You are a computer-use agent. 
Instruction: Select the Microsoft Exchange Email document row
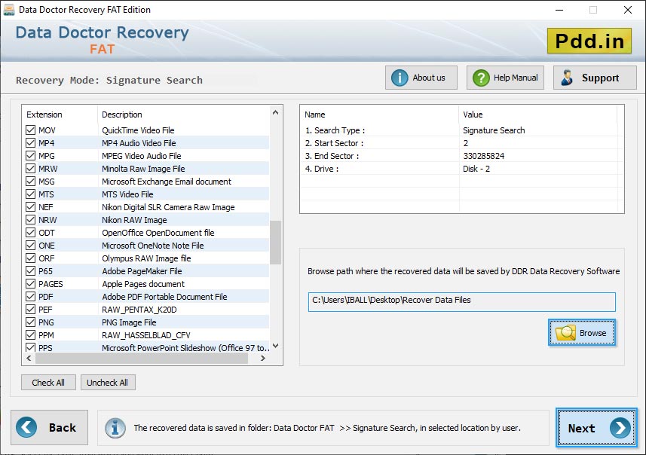(147, 182)
